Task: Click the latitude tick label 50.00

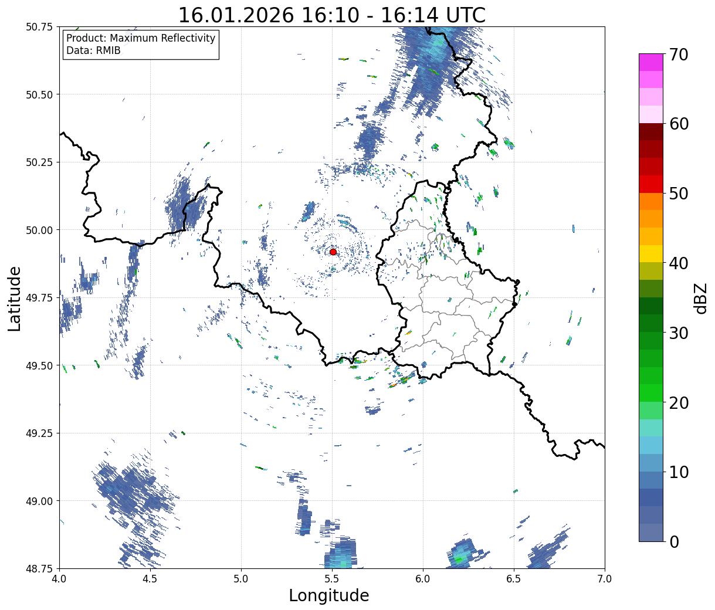Action: point(39,230)
